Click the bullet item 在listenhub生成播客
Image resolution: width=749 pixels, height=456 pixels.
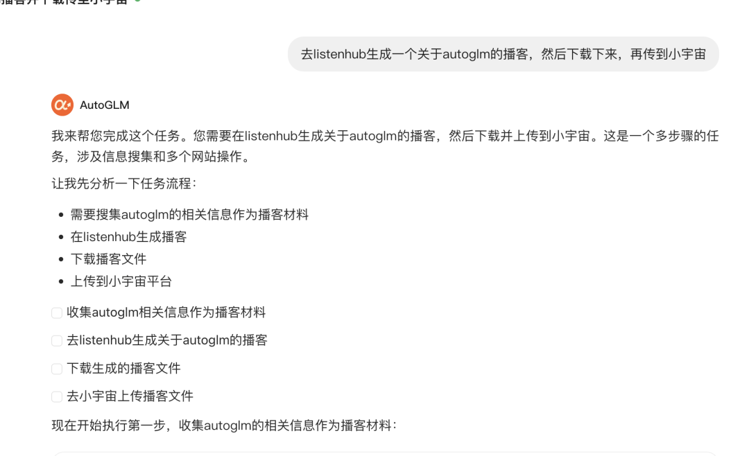(128, 237)
